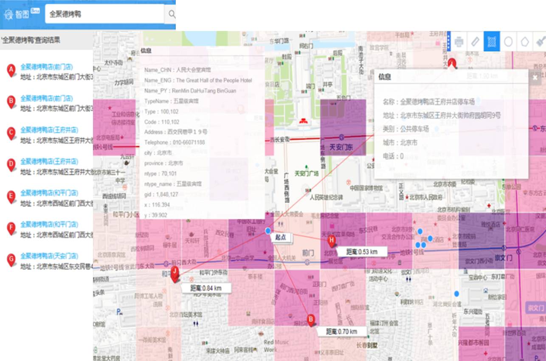Click the blue 起点 start point dot
Screen dimensions: 546x361
tap(267, 231)
